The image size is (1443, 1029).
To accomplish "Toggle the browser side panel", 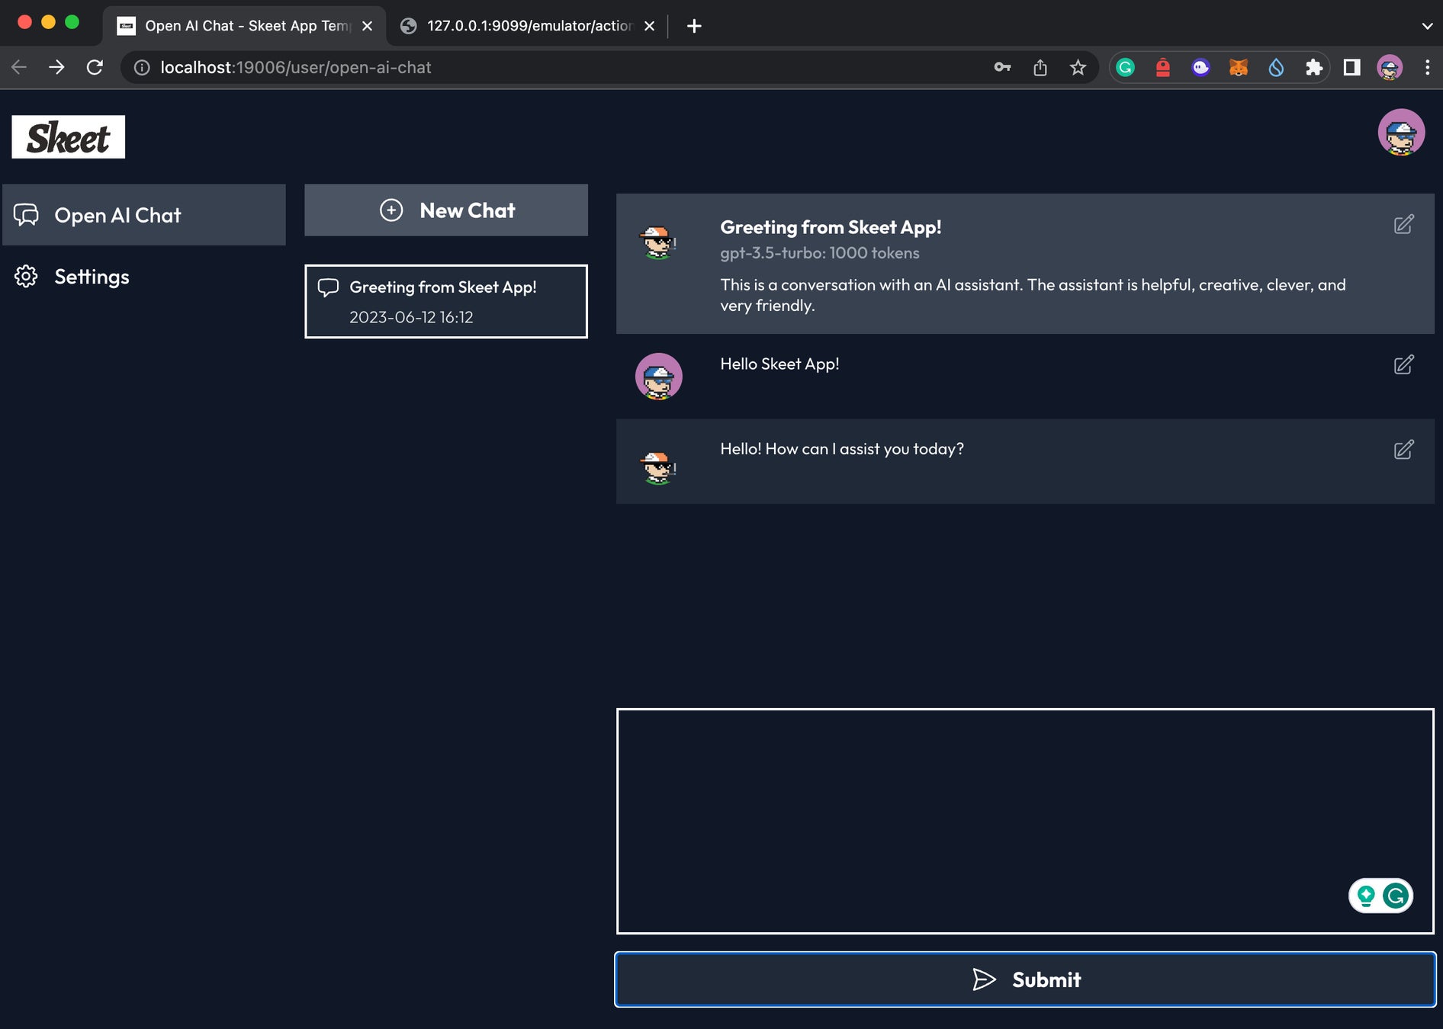I will 1351,68.
